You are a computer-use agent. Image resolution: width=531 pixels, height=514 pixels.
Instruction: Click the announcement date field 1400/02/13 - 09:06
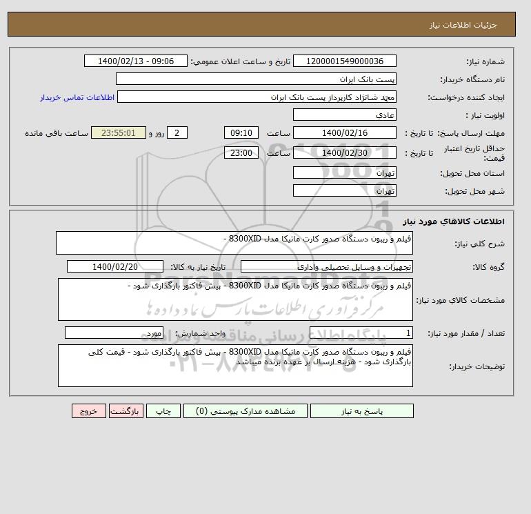(x=135, y=61)
